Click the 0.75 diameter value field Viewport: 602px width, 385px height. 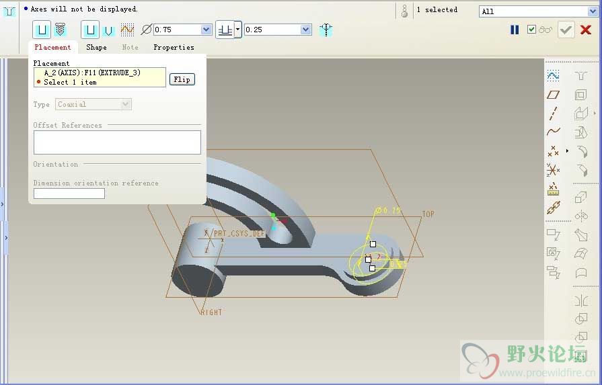coord(178,30)
